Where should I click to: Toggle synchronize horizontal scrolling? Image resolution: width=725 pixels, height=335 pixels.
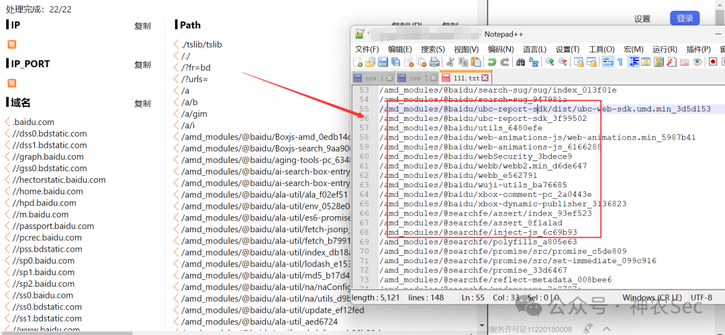[x=591, y=62]
